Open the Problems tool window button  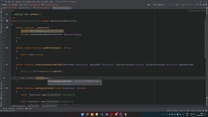19,109
